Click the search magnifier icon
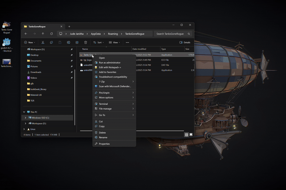The image size is (286, 190). [189, 34]
